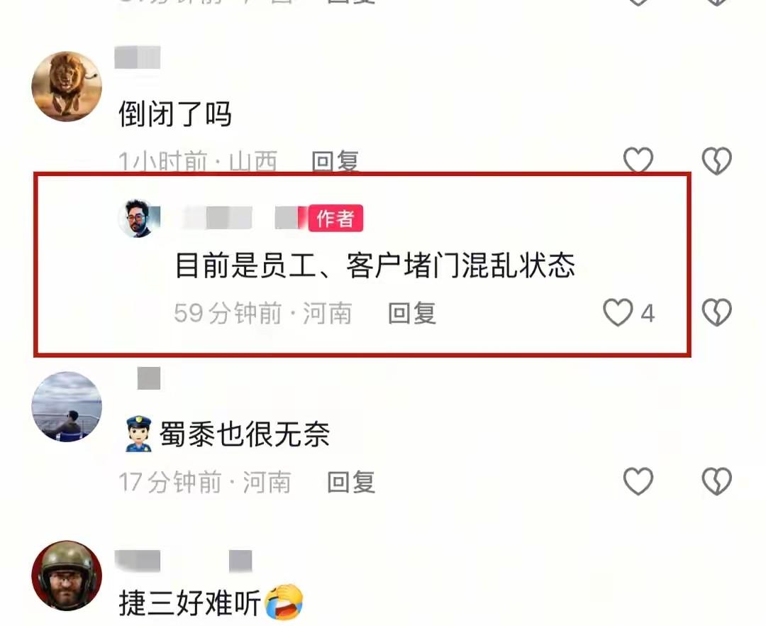This screenshot has height=626, width=766.
Task: Tap the blurred username above '捷三好难听'
Action: click(183, 561)
